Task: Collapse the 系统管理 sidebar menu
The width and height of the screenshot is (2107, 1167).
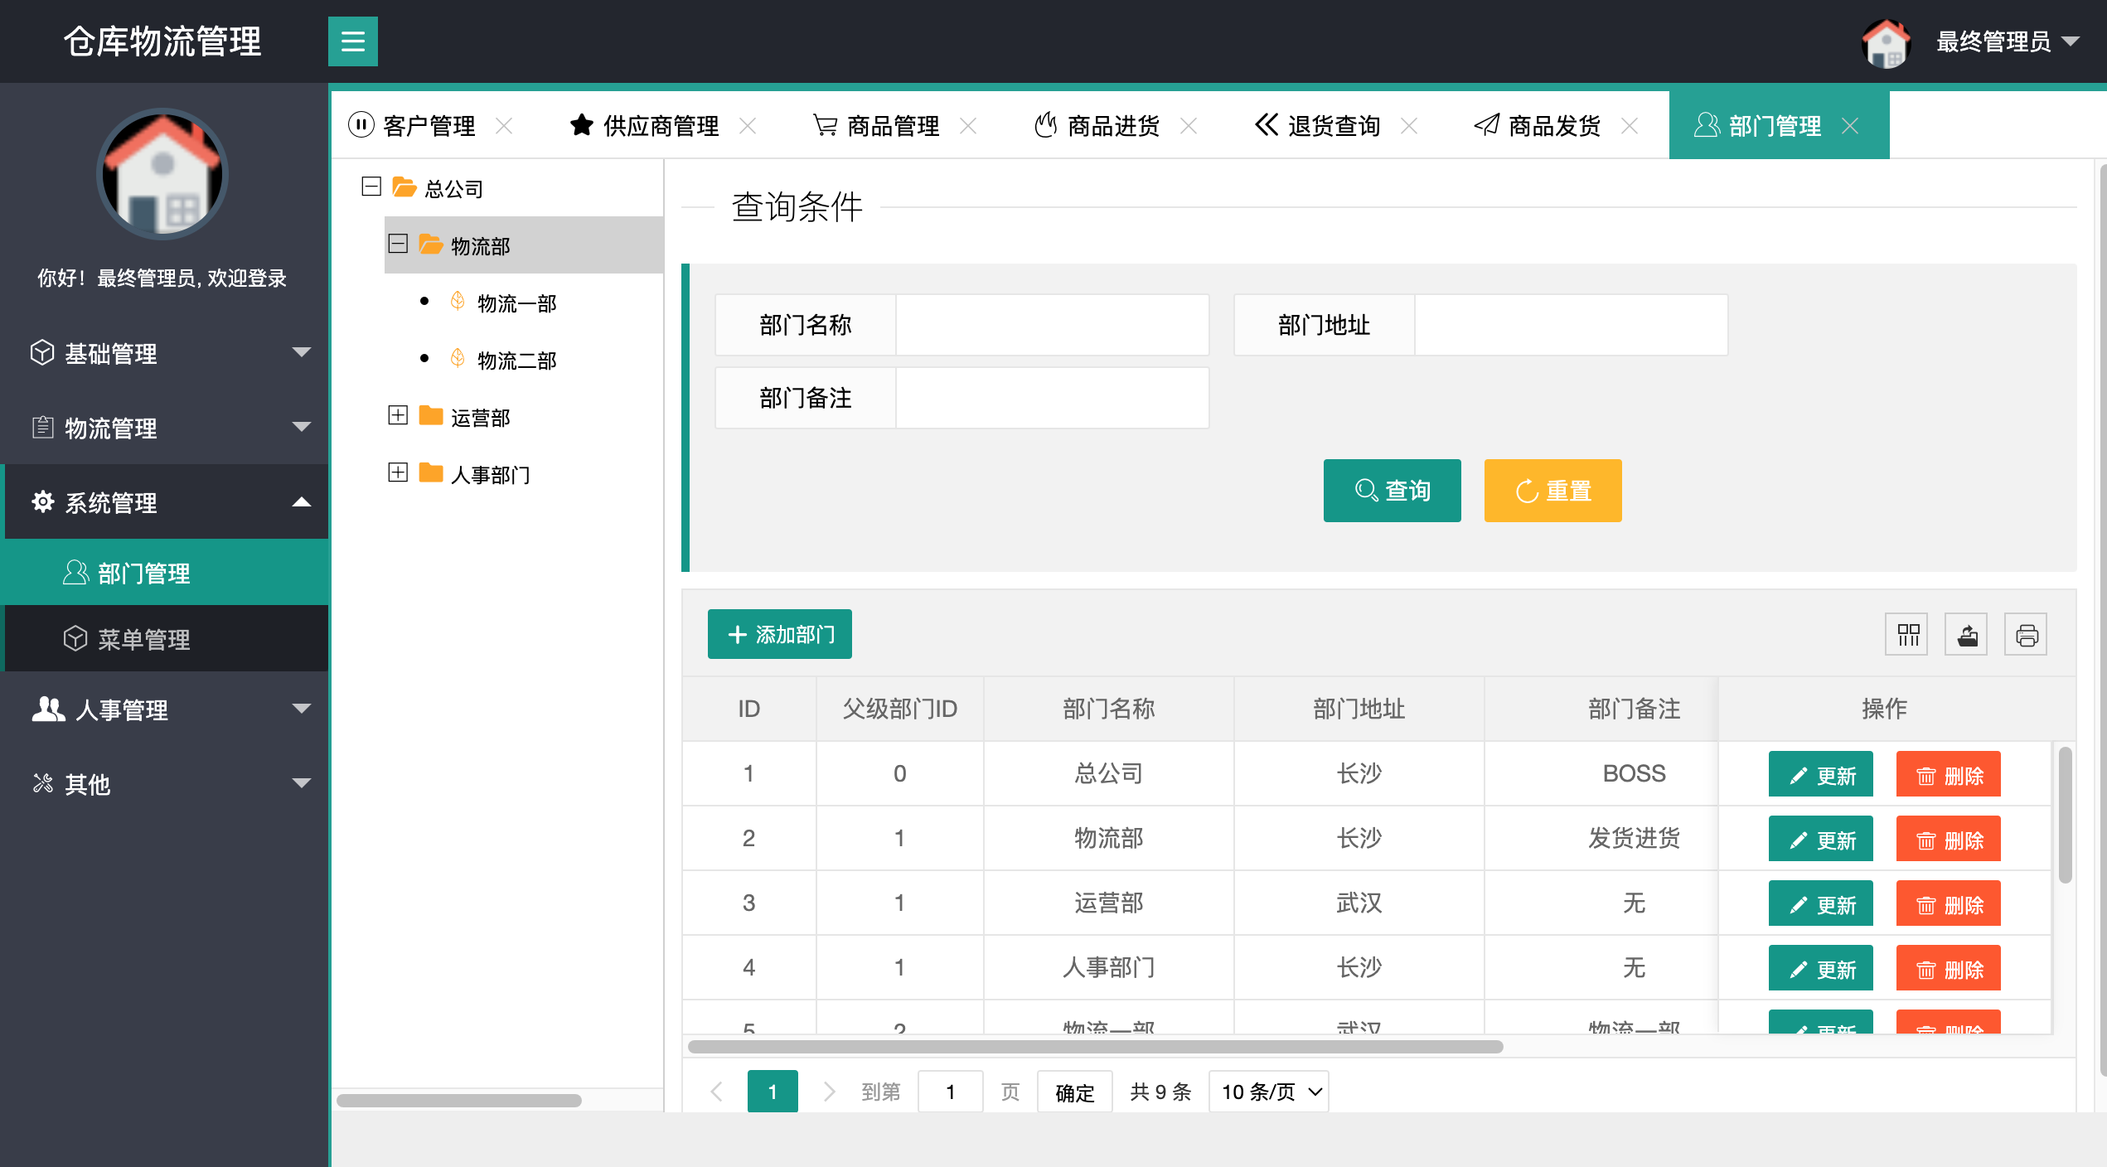Action: [x=166, y=502]
